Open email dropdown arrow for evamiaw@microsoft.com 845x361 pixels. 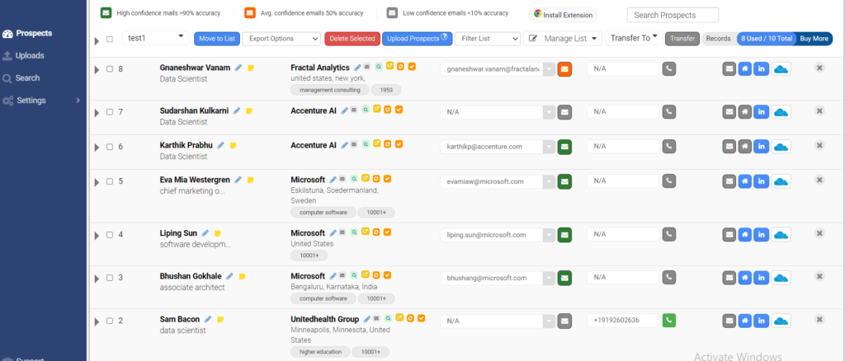click(549, 182)
